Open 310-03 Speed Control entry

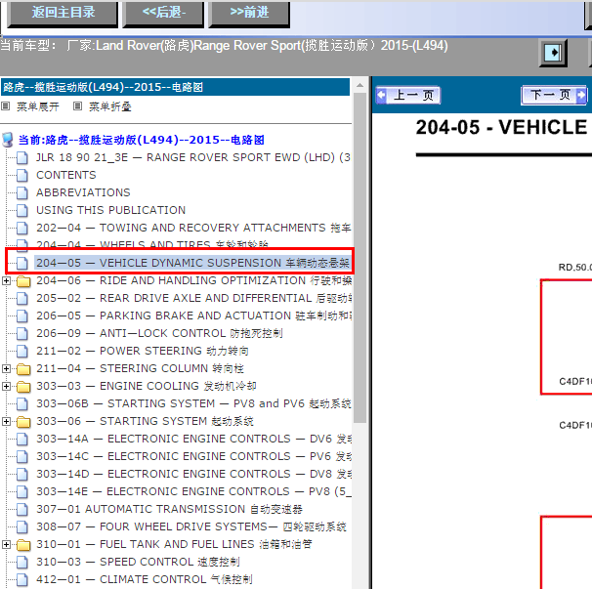(138, 562)
